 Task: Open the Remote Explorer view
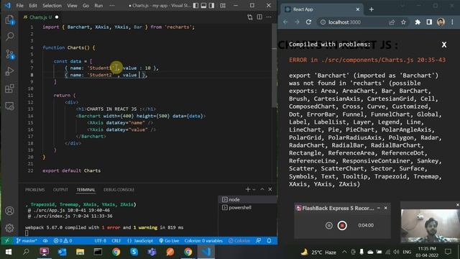pyautogui.click(x=9, y=106)
